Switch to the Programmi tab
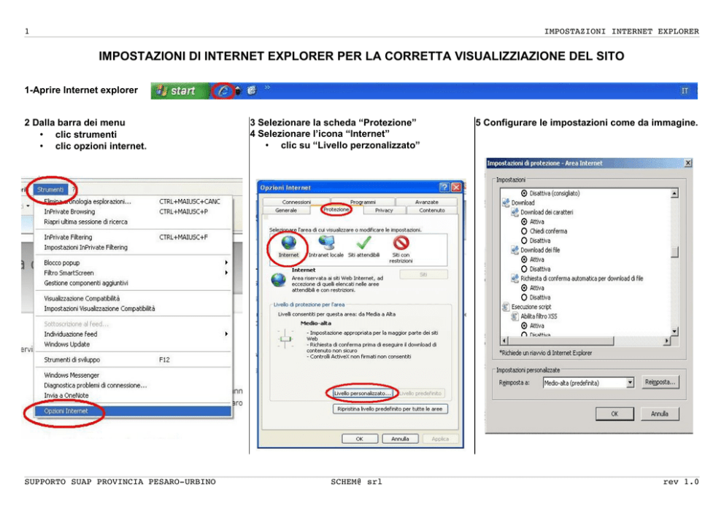 [x=363, y=202]
